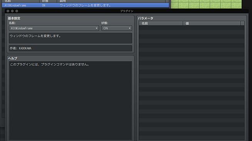252x141 pixels.
Task: Click the author KADOKAWA field
Action: tap(71, 48)
